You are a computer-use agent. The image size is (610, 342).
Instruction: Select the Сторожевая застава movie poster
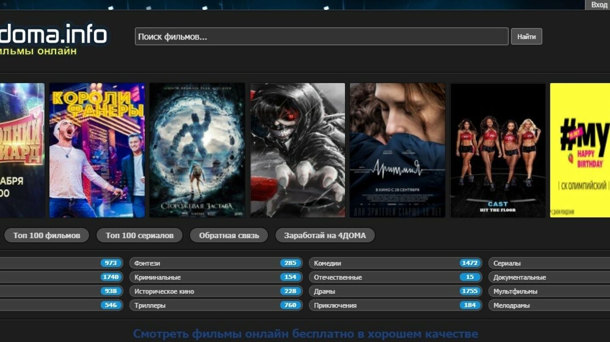coord(197,150)
